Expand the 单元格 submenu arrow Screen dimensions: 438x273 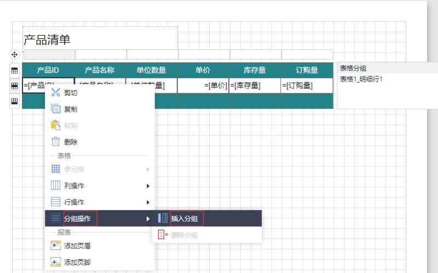[148, 169]
